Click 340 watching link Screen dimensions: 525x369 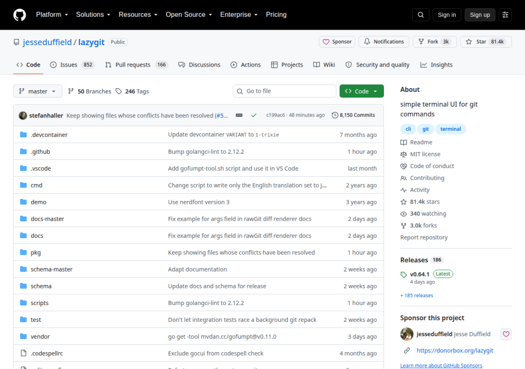(423, 214)
